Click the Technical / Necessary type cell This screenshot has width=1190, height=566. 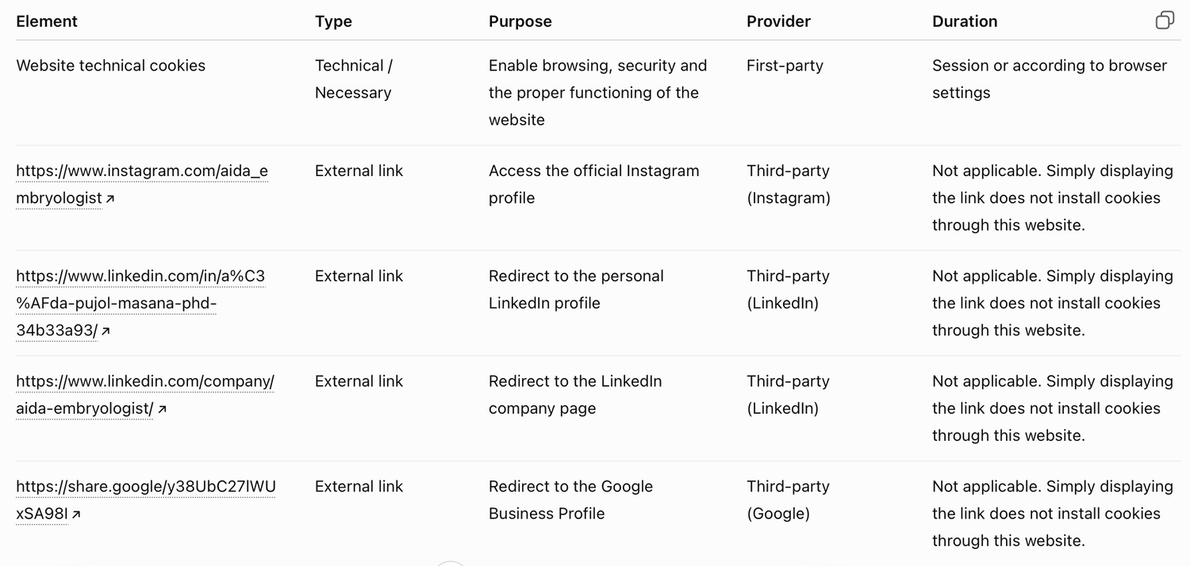point(354,79)
